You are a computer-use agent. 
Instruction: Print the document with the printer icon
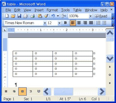tap(32, 16)
